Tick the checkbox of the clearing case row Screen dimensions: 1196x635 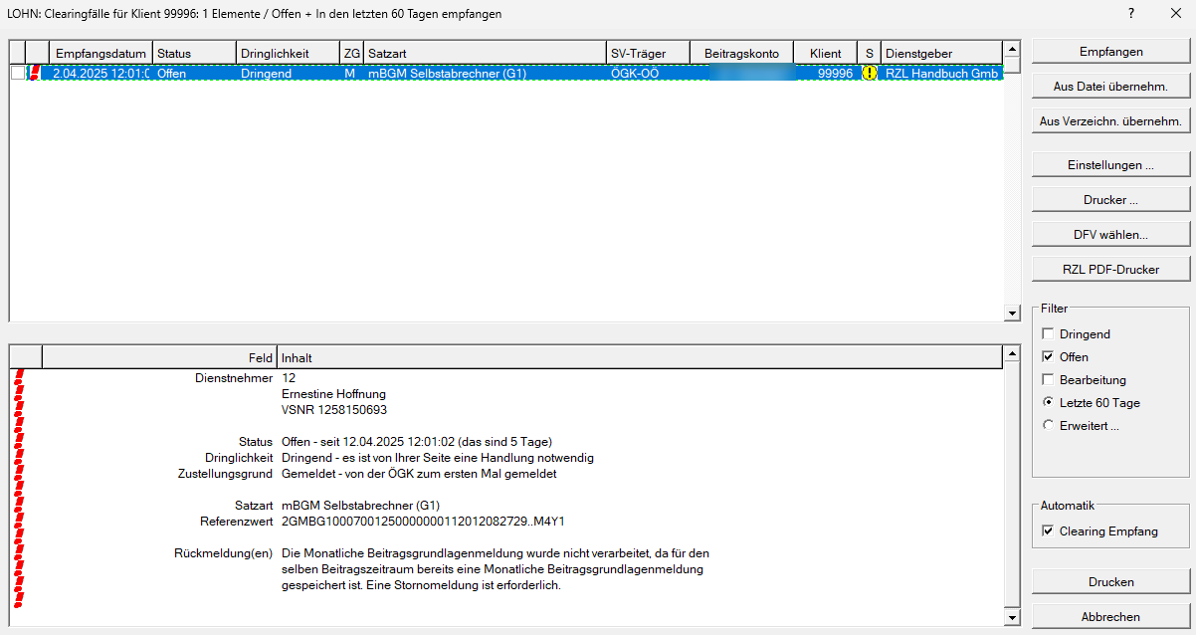pos(17,73)
